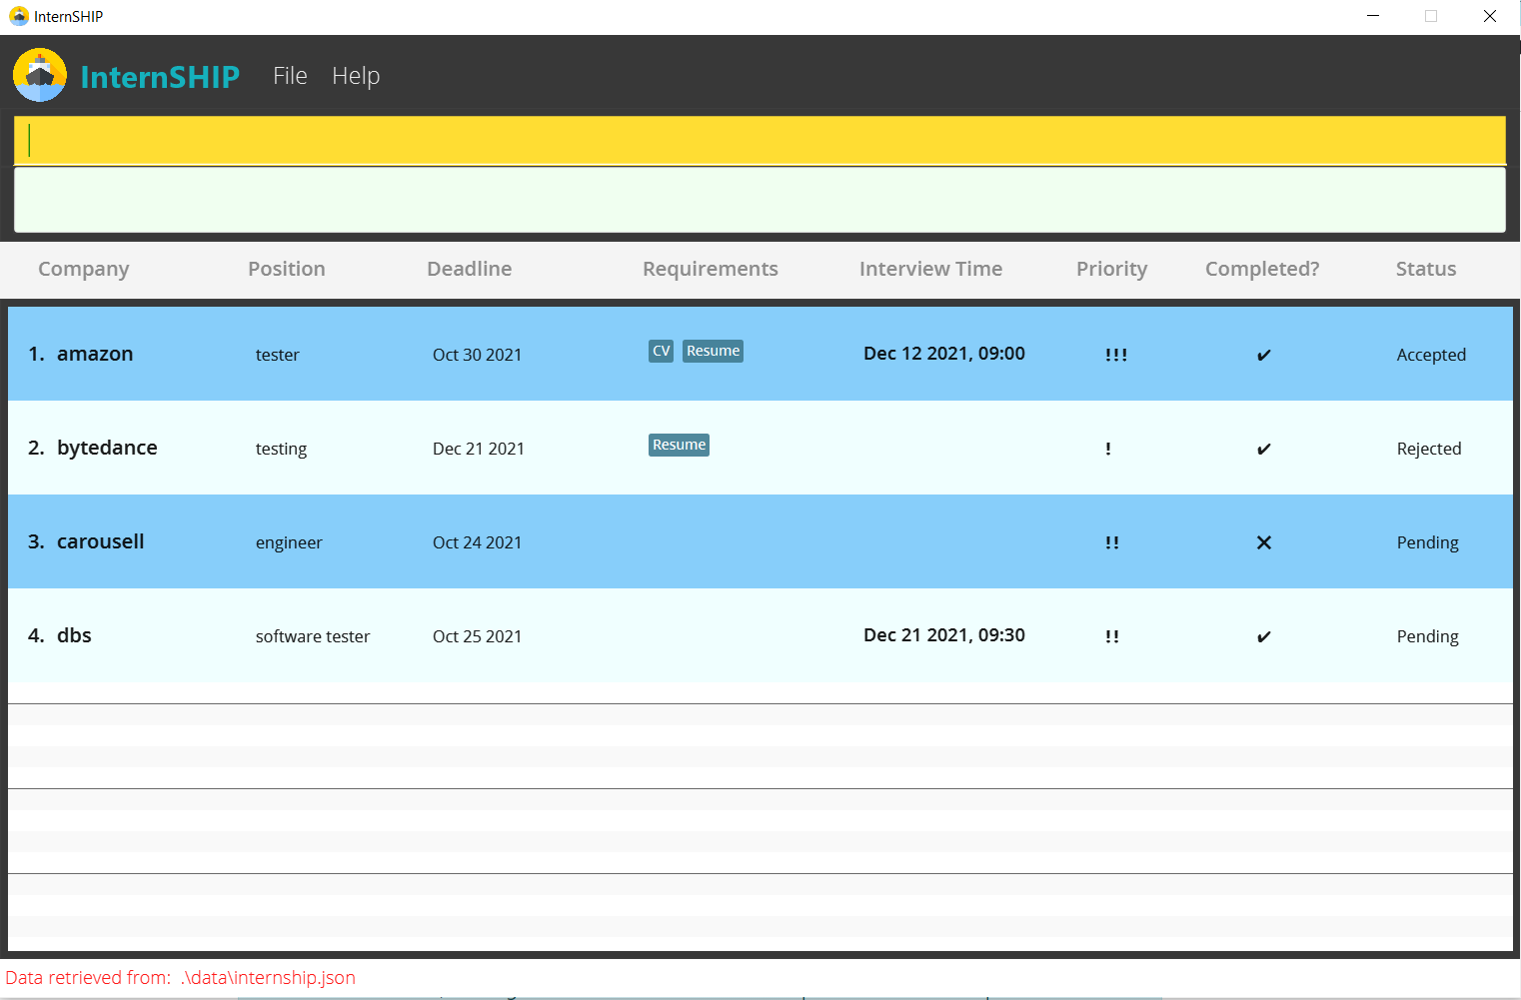Click the Status column header
The image size is (1521, 1000).
(1426, 269)
